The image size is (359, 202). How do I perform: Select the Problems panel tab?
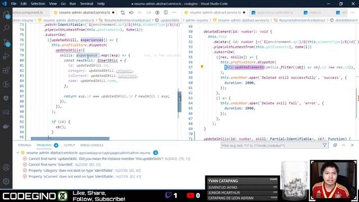(44, 145)
